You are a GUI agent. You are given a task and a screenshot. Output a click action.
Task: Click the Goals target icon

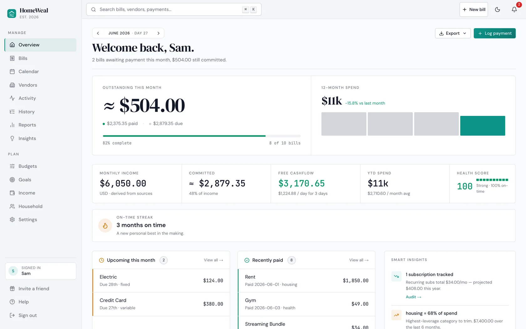point(12,180)
